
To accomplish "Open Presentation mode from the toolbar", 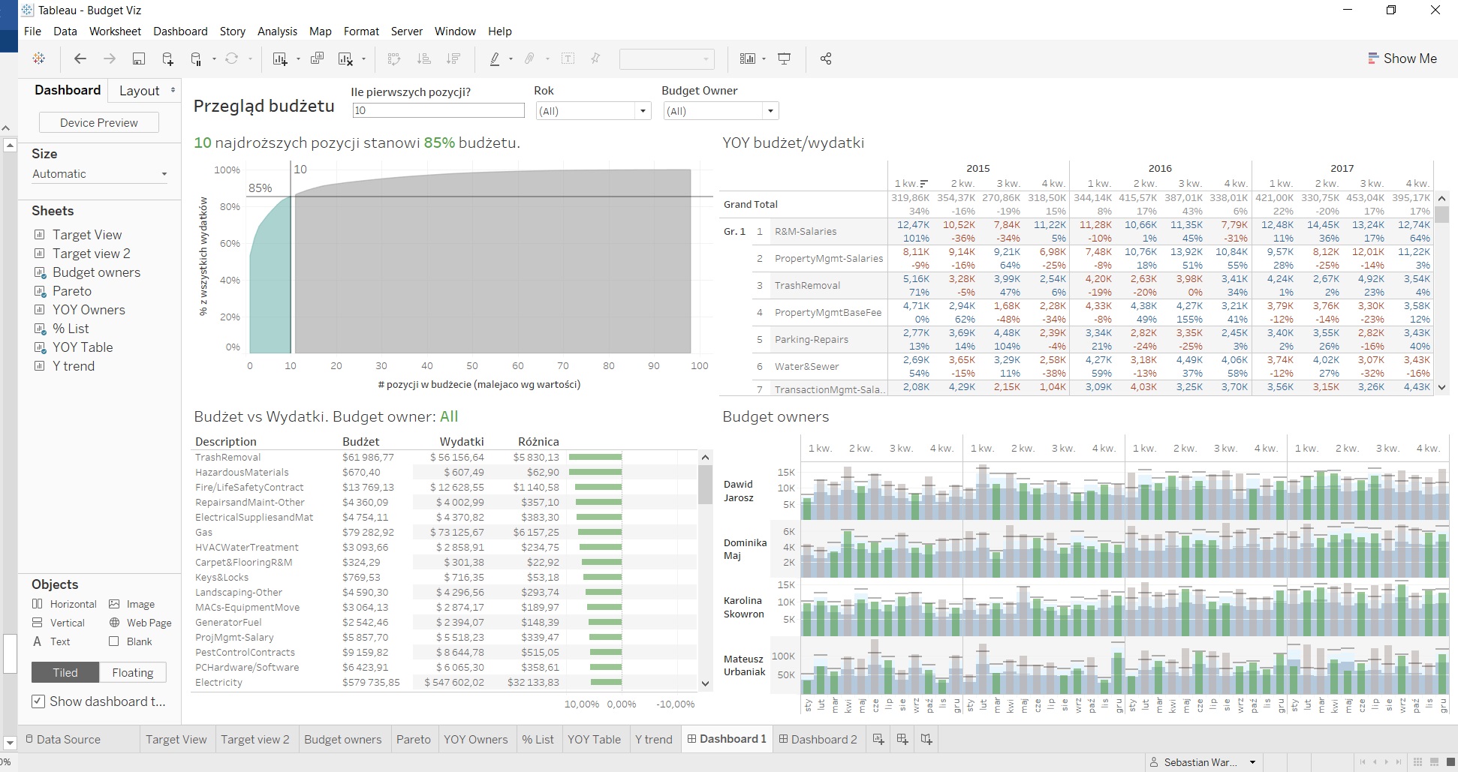I will coord(784,59).
